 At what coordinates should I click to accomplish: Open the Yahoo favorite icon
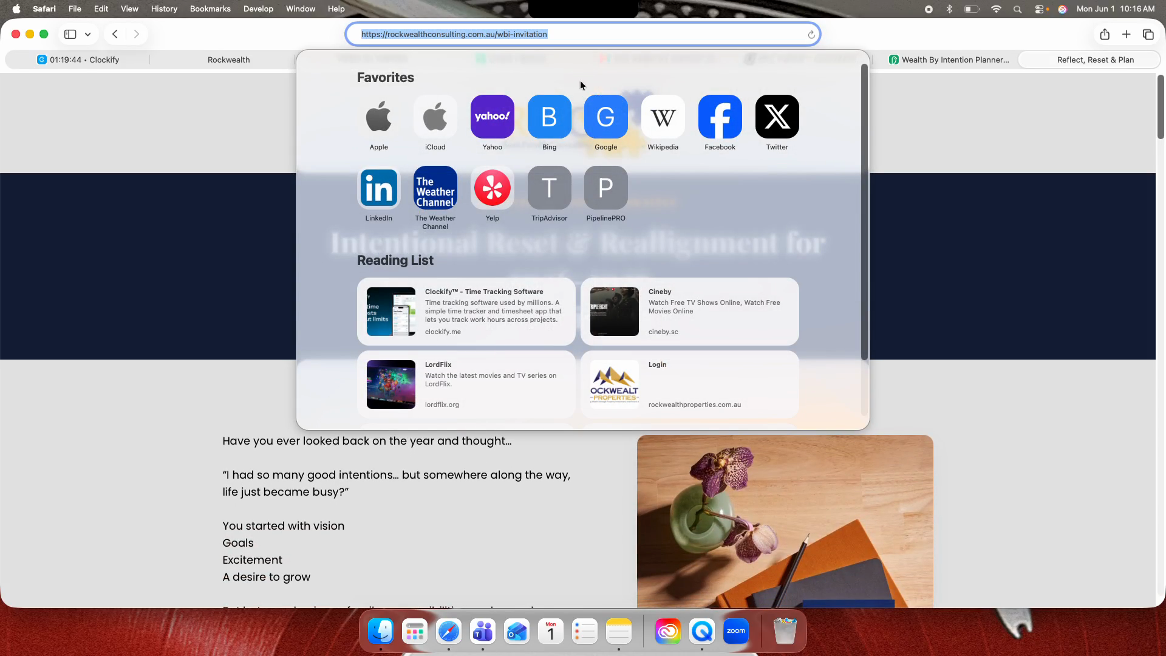(493, 117)
